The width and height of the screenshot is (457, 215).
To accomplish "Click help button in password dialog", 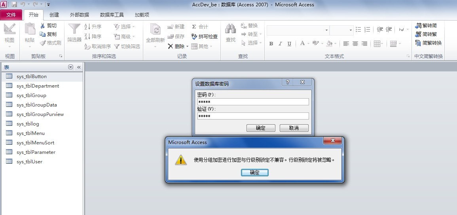I will click(288, 82).
